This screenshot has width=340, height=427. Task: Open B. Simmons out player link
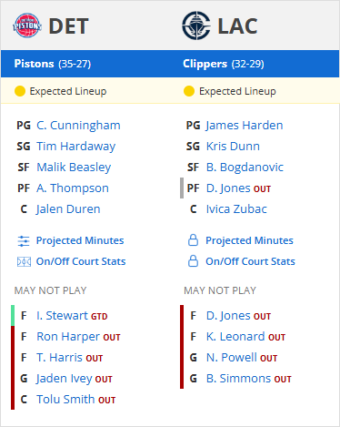239,379
